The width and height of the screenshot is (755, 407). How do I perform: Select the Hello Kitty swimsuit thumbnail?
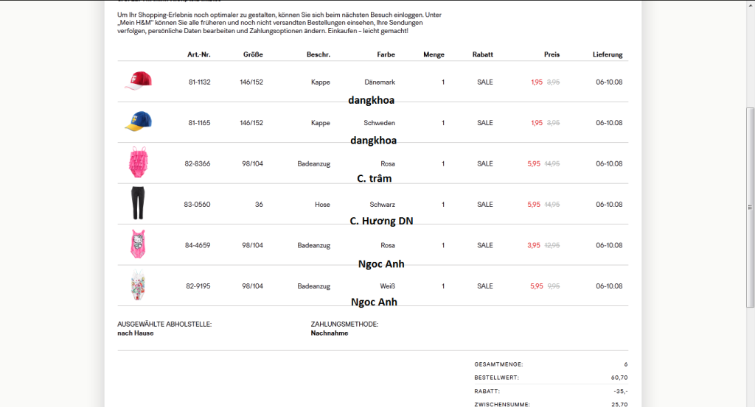click(x=138, y=244)
